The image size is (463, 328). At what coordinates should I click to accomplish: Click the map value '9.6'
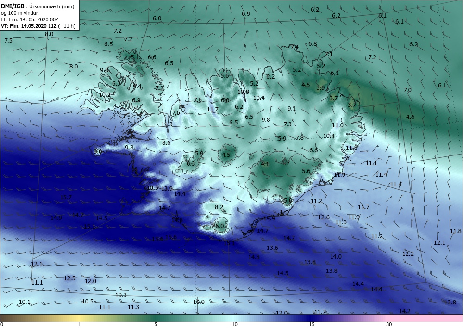tap(104, 70)
